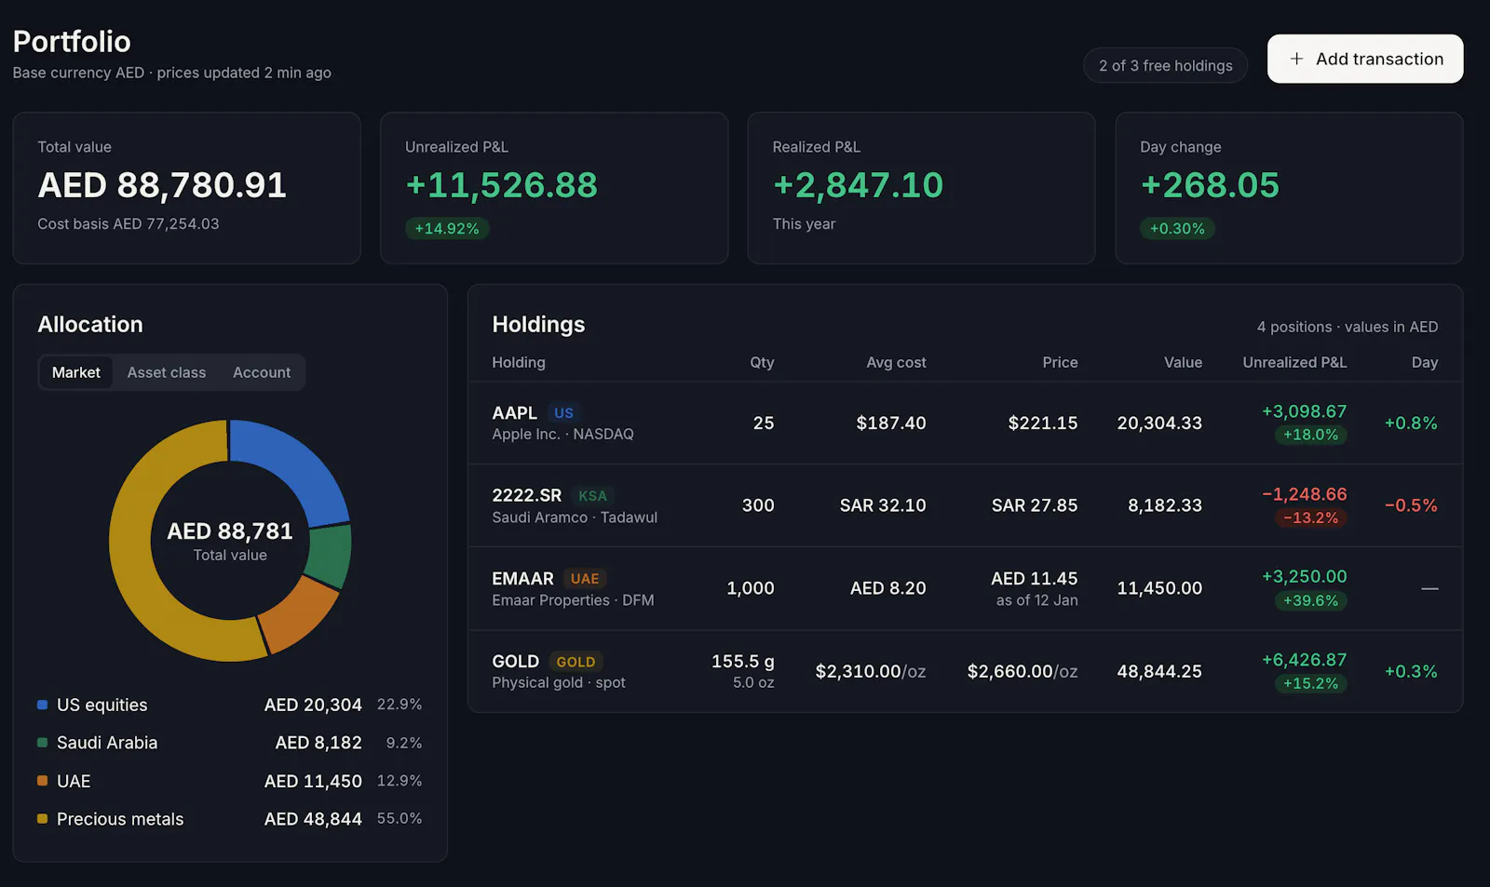Click the 'as of 12 Jan' price note
The image size is (1490, 887).
click(x=1036, y=600)
